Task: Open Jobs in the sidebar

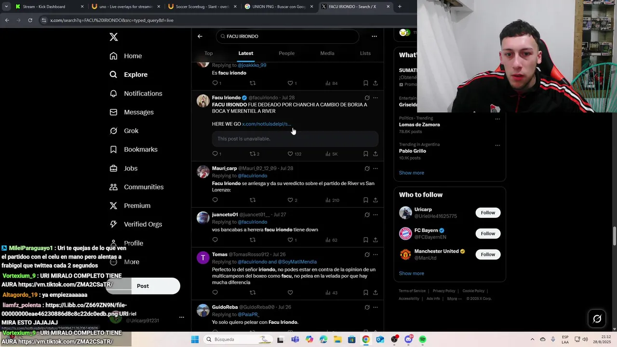Action: pyautogui.click(x=123, y=168)
